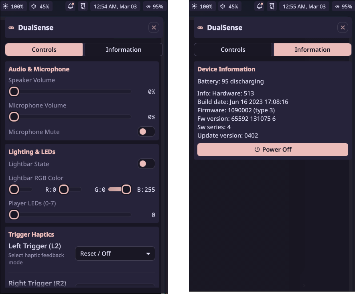This screenshot has width=355, height=294.
Task: Click the 'Audio & Microphone' section heading
Action: click(x=39, y=69)
